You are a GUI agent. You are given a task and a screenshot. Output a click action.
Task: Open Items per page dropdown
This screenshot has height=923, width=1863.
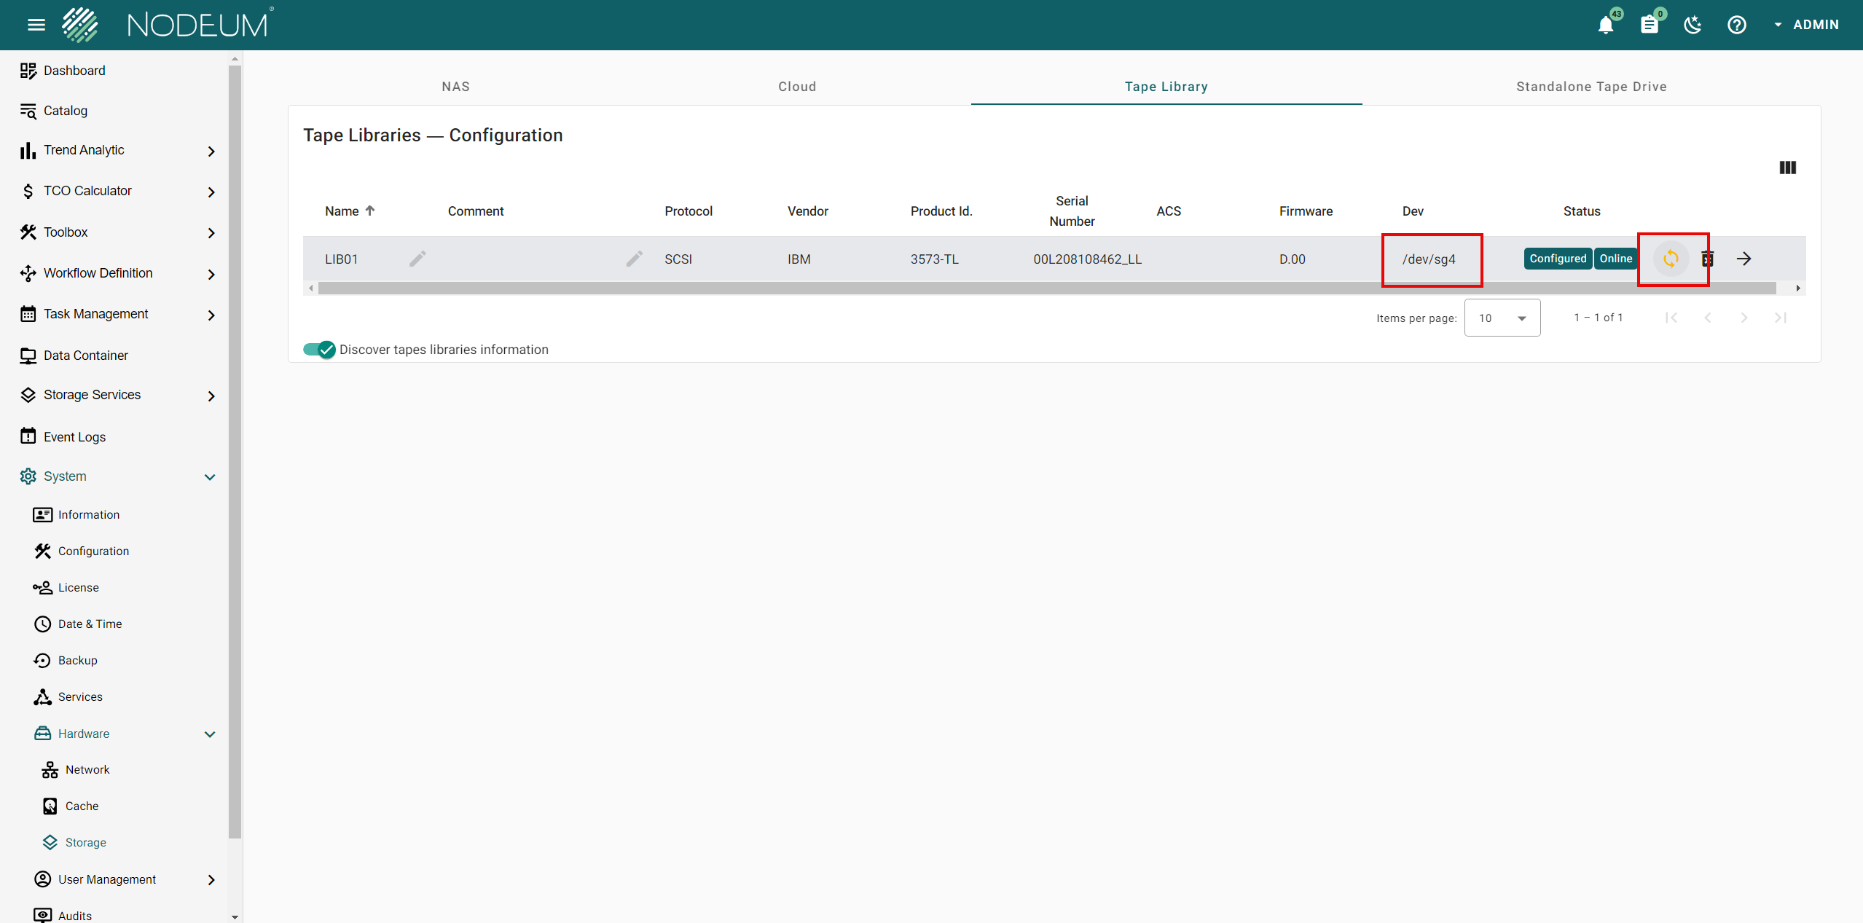(1502, 318)
